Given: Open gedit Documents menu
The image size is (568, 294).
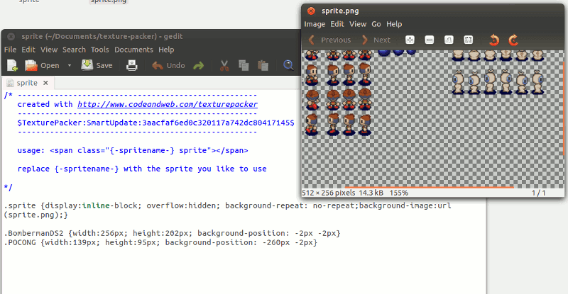Looking at the screenshot, I should click(133, 50).
